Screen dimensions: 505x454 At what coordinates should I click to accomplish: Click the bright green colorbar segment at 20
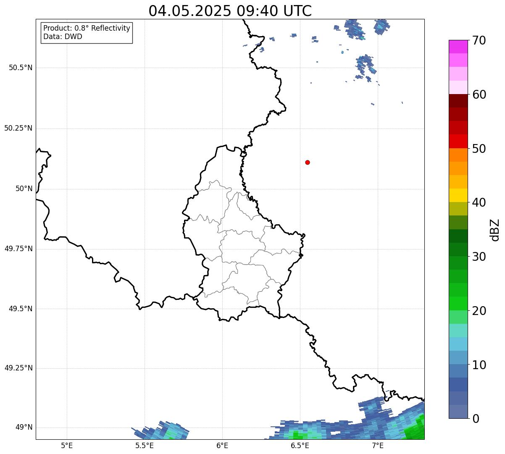coord(458,304)
